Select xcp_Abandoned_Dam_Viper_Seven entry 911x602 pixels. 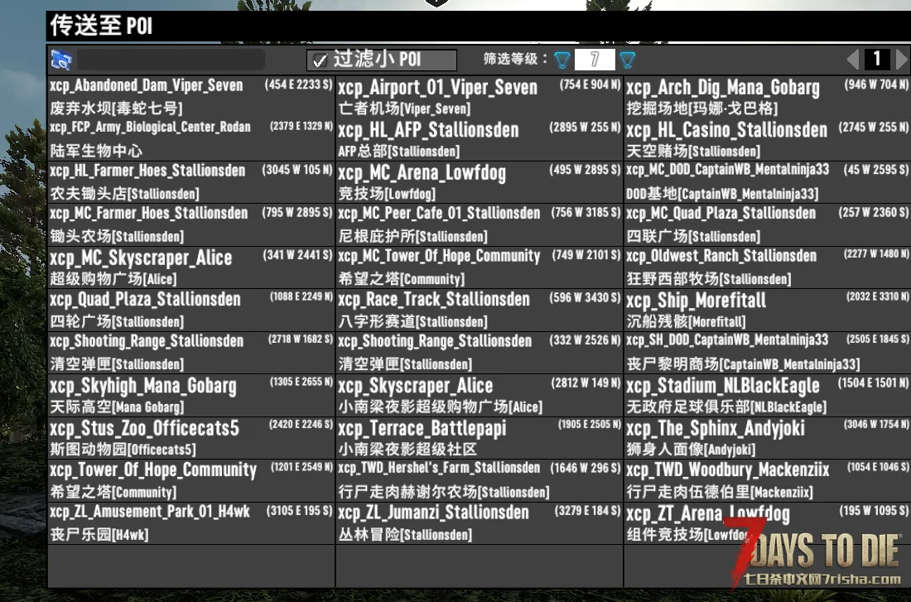click(191, 97)
